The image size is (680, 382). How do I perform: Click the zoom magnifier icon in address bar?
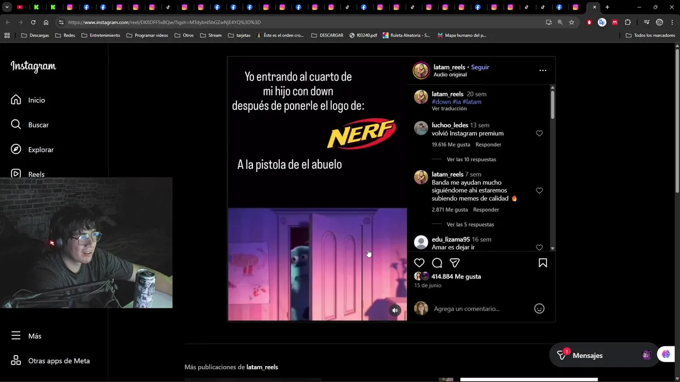tap(560, 22)
